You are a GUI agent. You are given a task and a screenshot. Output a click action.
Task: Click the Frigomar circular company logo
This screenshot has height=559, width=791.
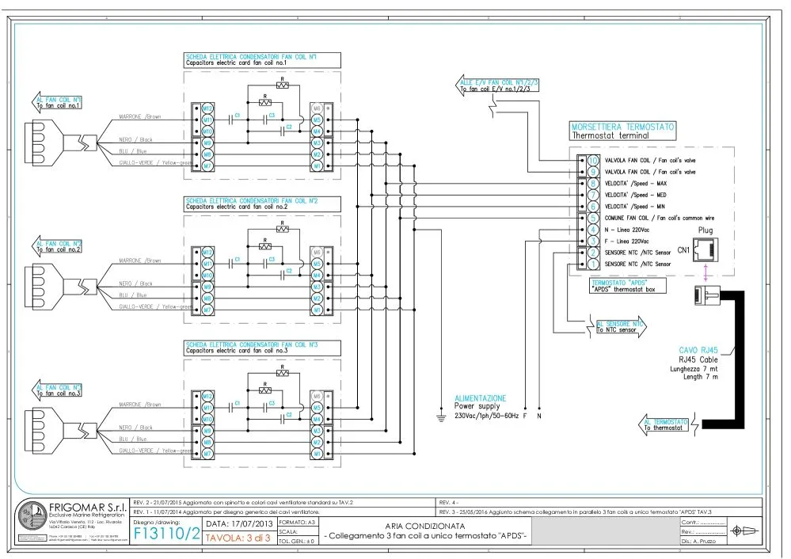(32, 520)
